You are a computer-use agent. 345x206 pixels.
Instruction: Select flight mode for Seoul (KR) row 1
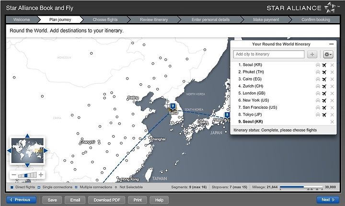coord(324,65)
